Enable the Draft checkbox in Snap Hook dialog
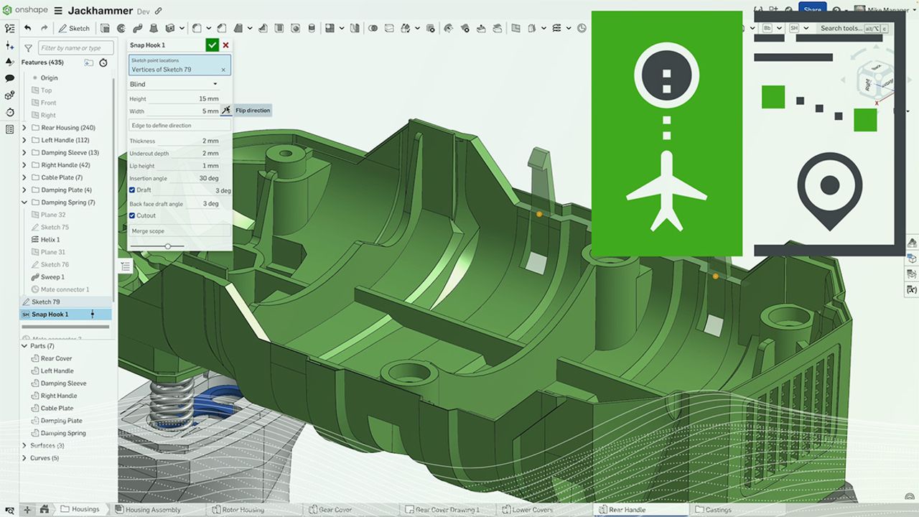This screenshot has height=517, width=919. (131, 190)
